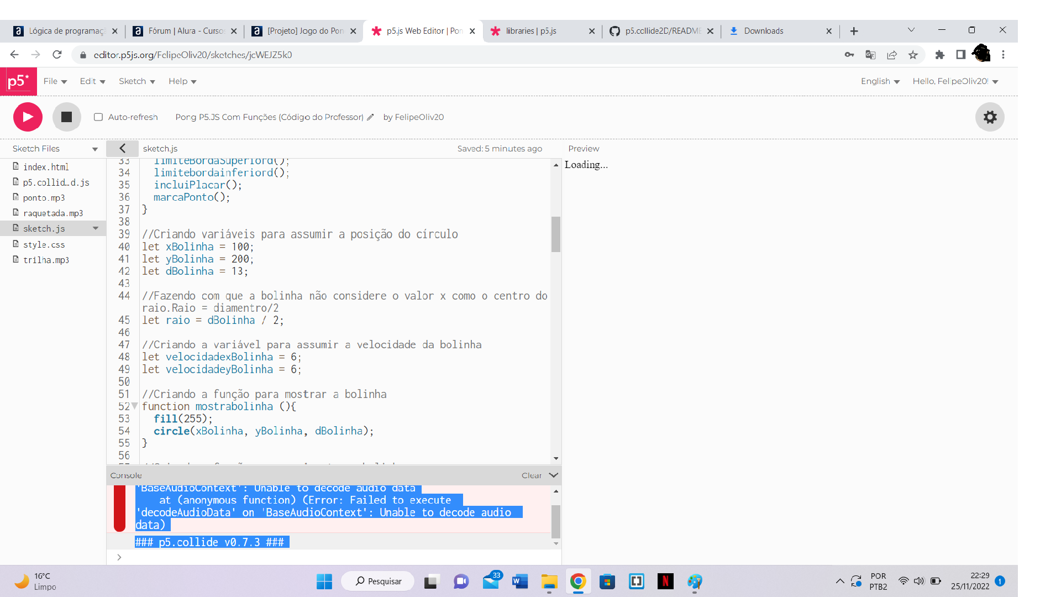Click FelipeOliv20 account dropdown
Image resolution: width=1061 pixels, height=597 pixels.
pos(957,81)
